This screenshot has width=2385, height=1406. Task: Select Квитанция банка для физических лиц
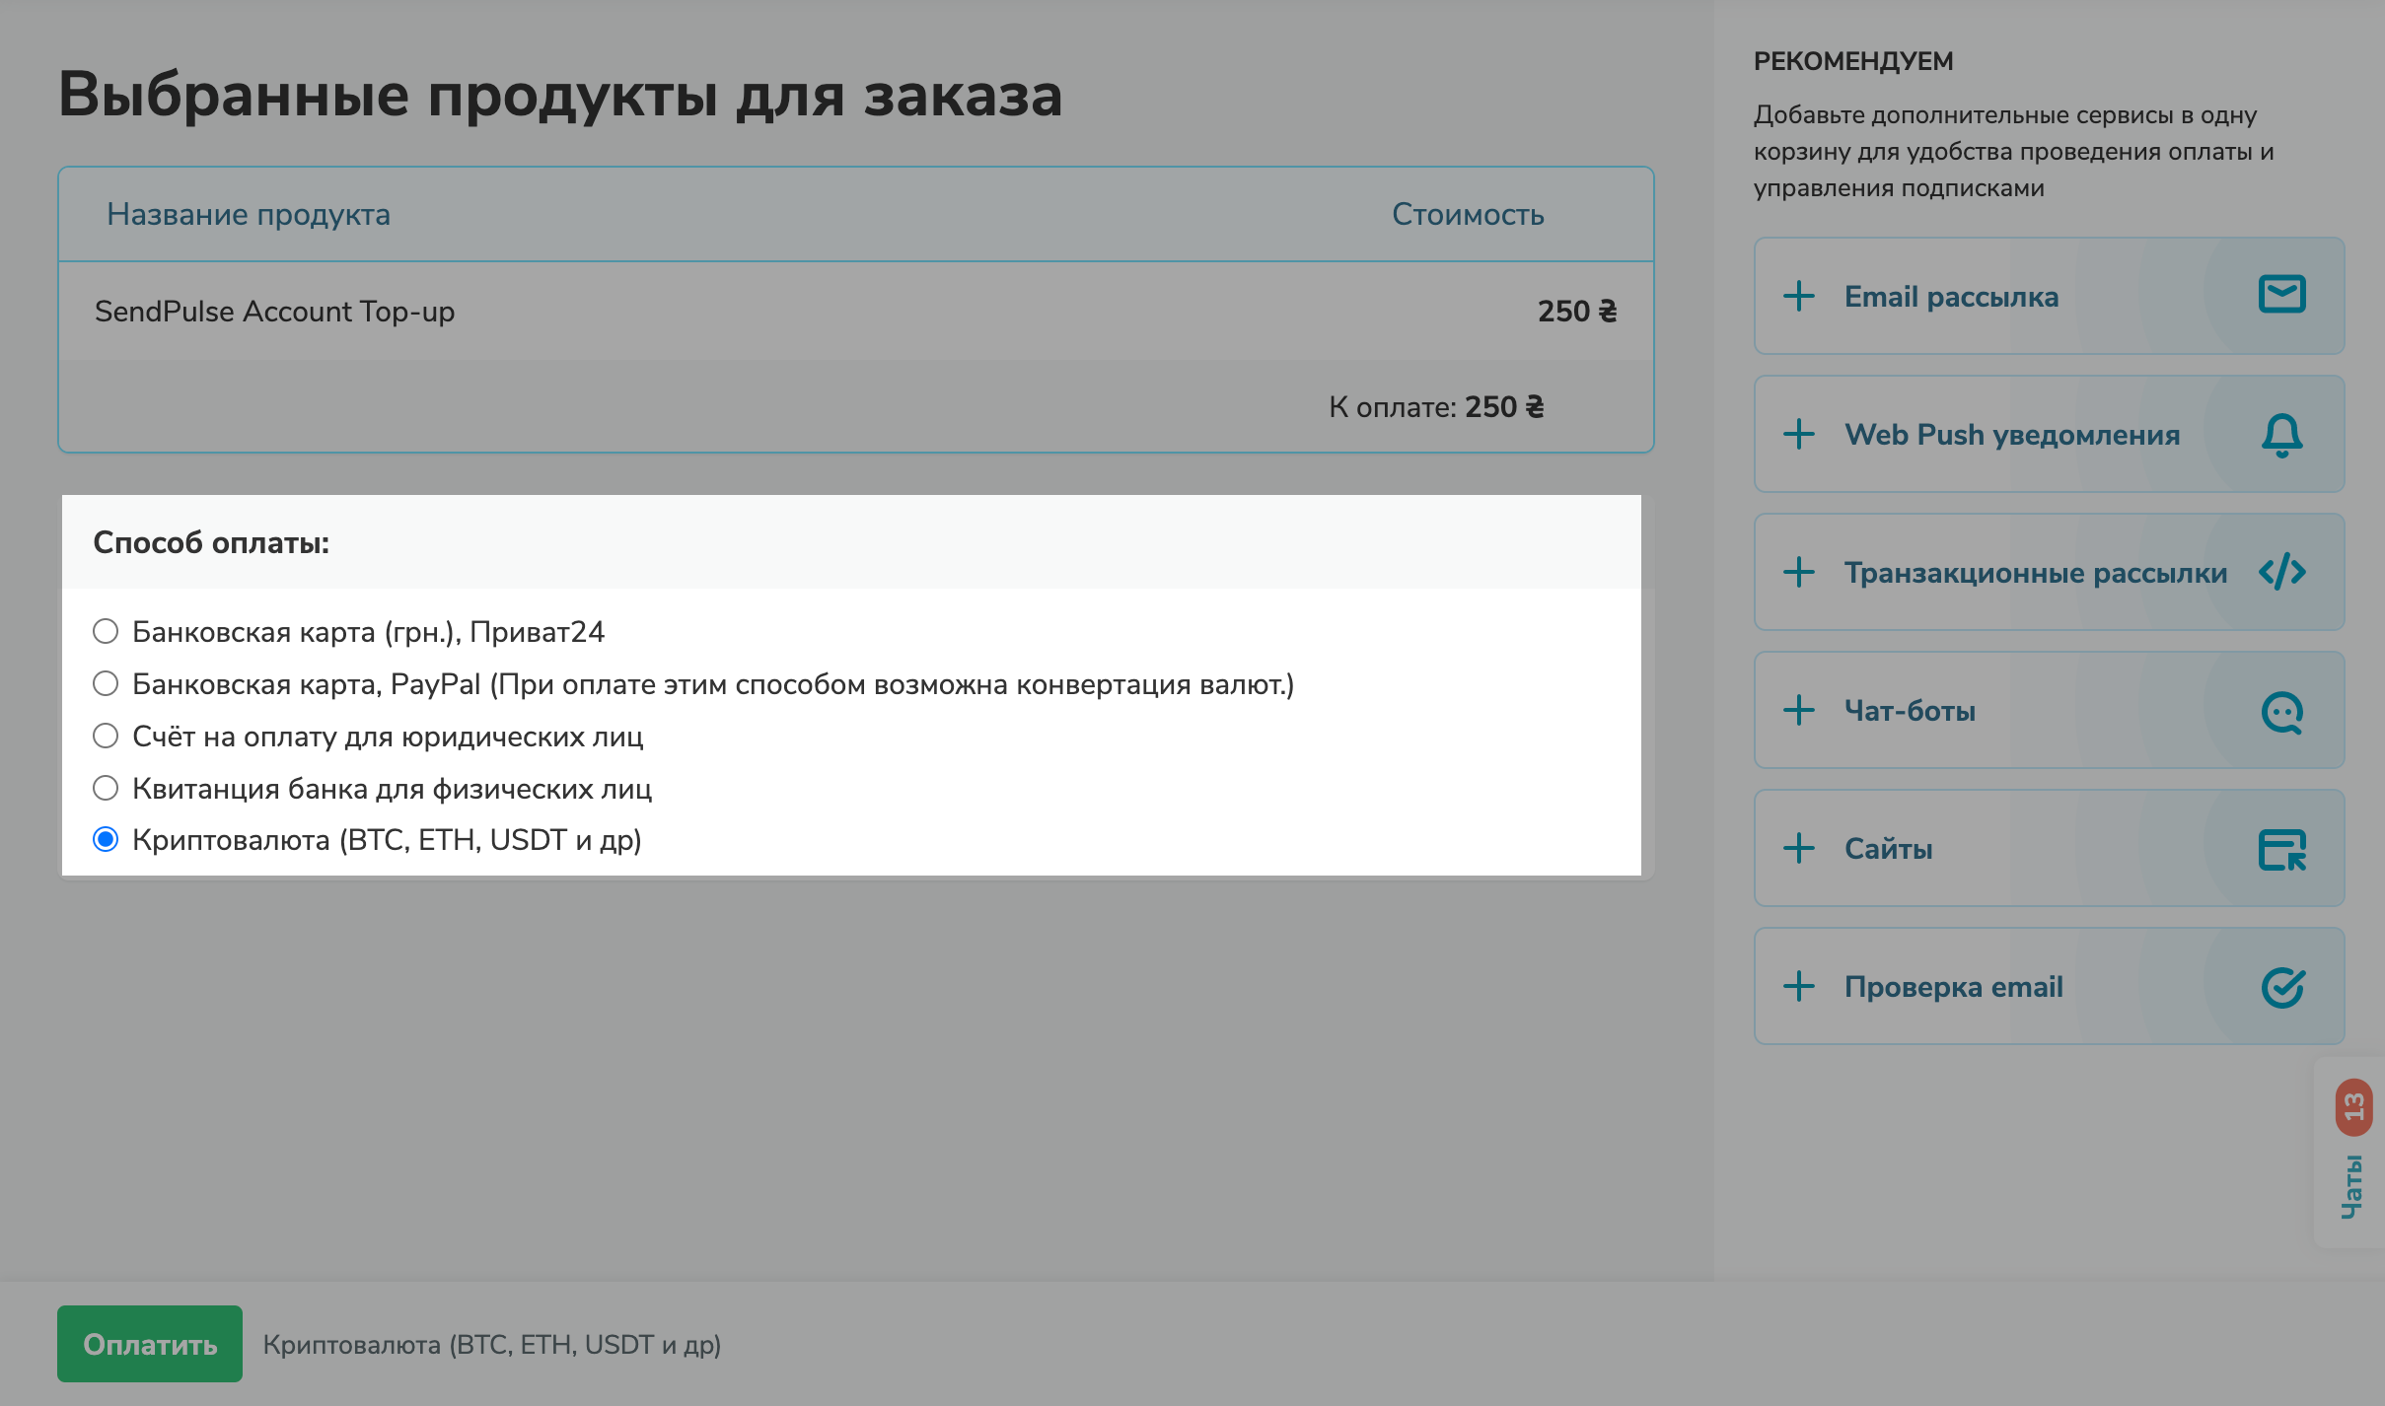pos(106,788)
